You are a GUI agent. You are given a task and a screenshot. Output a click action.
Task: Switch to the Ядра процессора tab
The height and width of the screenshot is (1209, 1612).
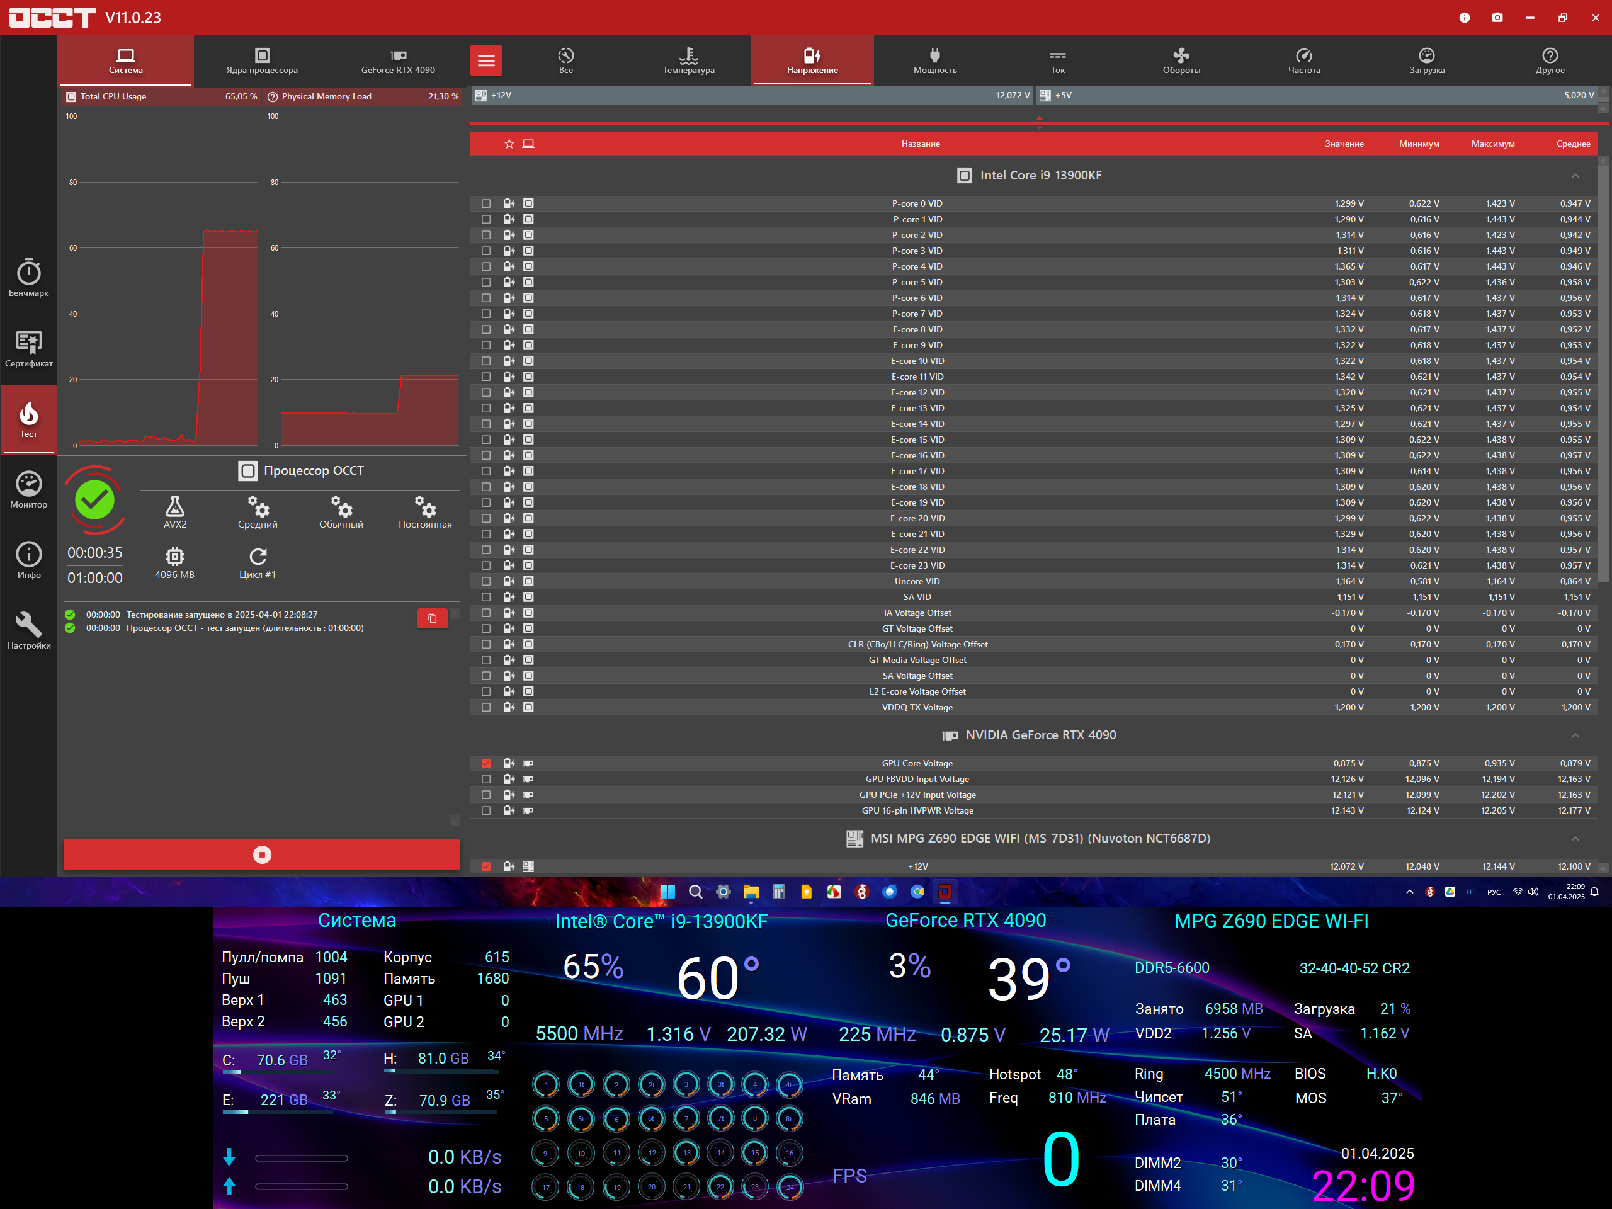(x=261, y=60)
